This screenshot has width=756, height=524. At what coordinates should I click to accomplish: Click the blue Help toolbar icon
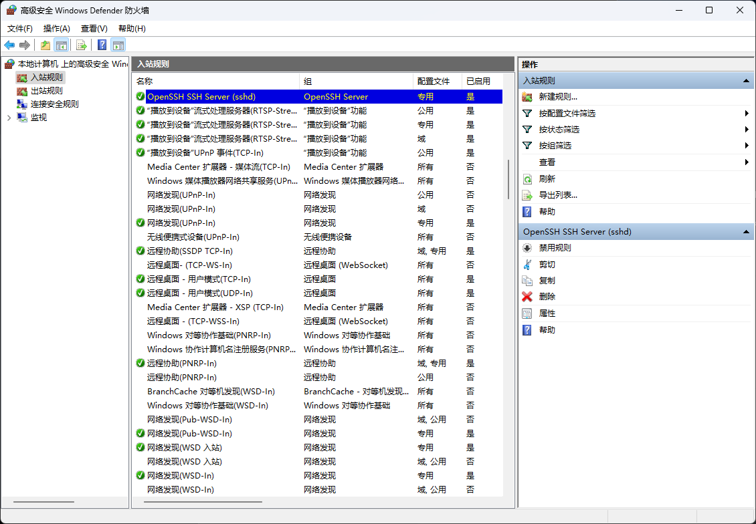(x=102, y=45)
